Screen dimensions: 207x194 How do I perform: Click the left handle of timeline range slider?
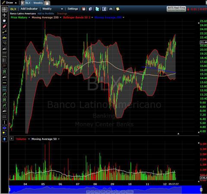tap(9, 190)
